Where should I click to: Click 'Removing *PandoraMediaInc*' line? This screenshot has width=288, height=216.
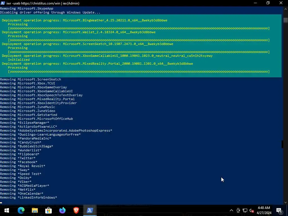[x=26, y=138]
